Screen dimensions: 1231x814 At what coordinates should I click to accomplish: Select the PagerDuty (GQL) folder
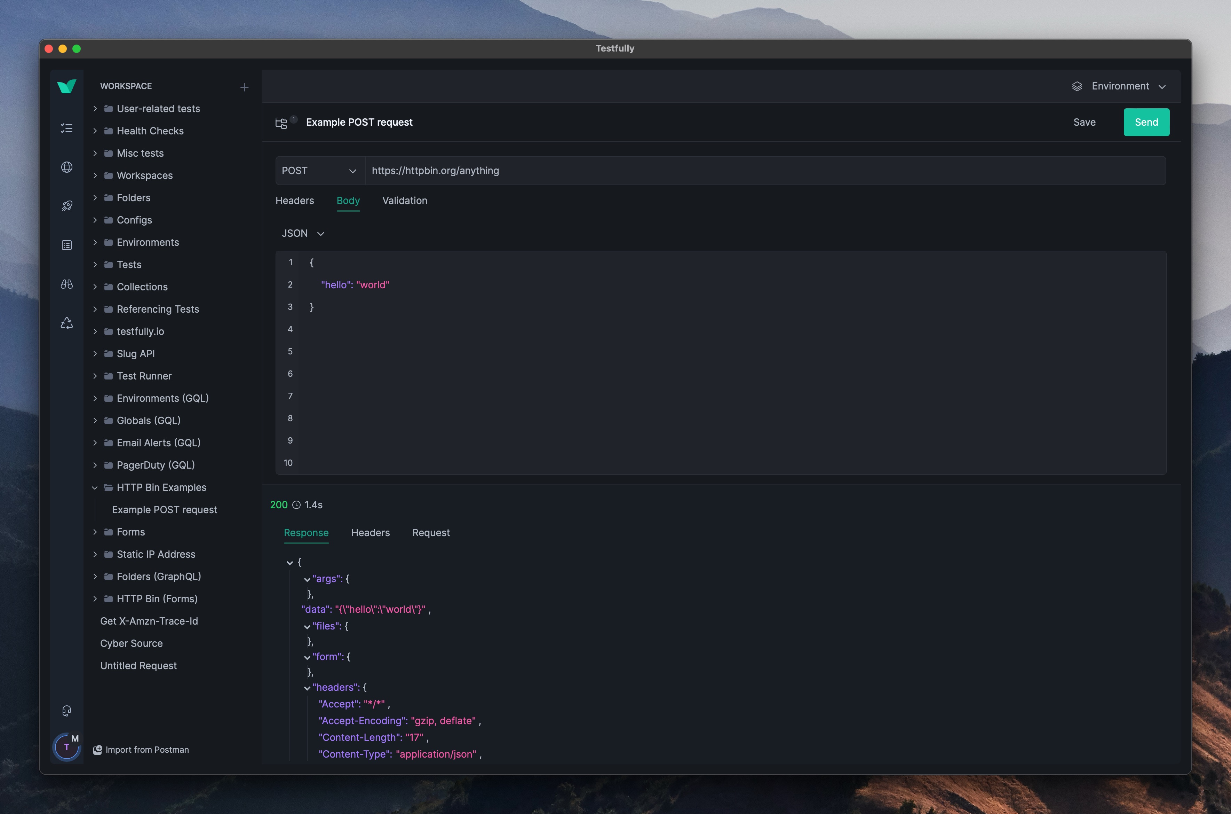[x=156, y=465]
